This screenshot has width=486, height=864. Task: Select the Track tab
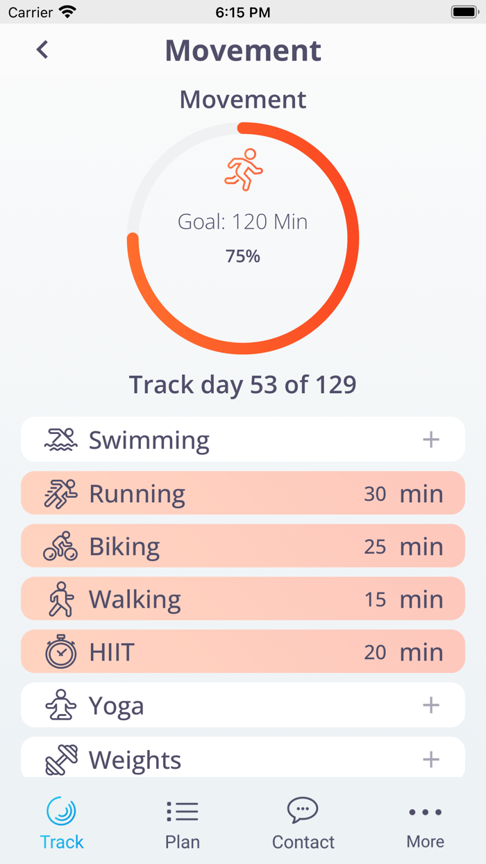62,824
